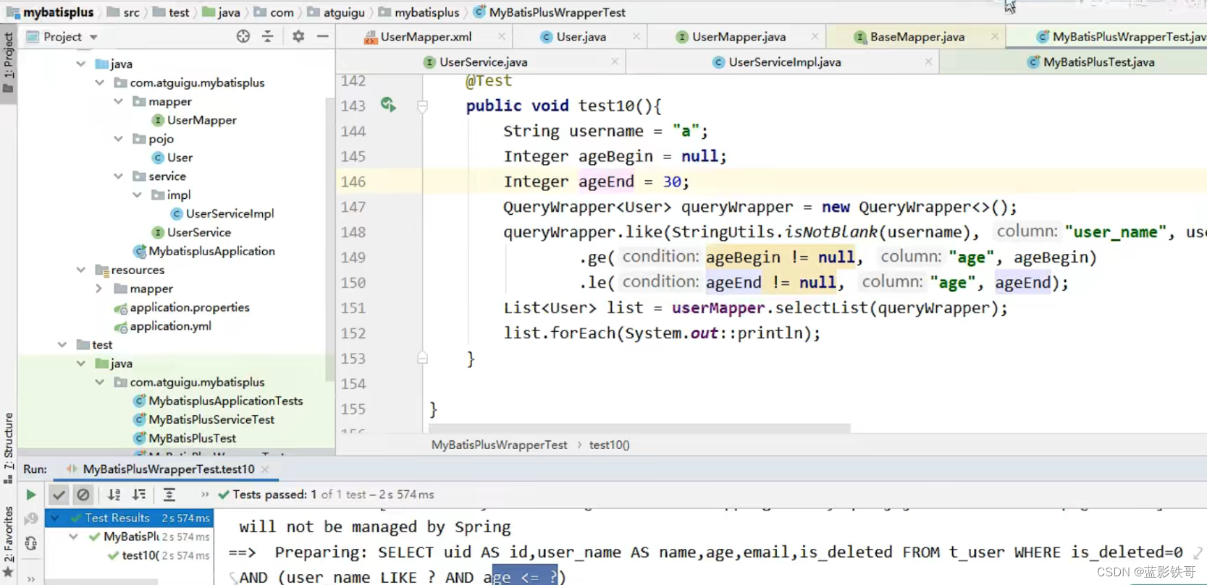The width and height of the screenshot is (1207, 585).
Task: Fold the test10 method at line 143
Action: pos(422,106)
